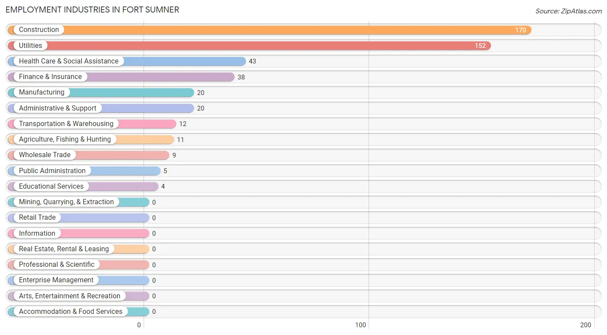
Task: Select the Public Administration label
Action: pos(52,171)
